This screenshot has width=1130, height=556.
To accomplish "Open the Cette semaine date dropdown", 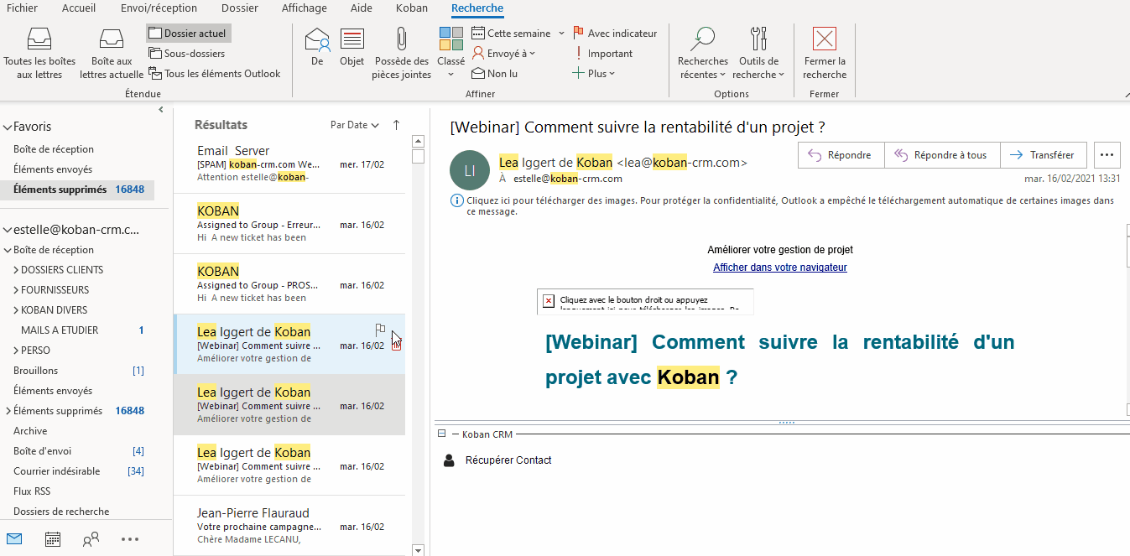I will 517,34.
